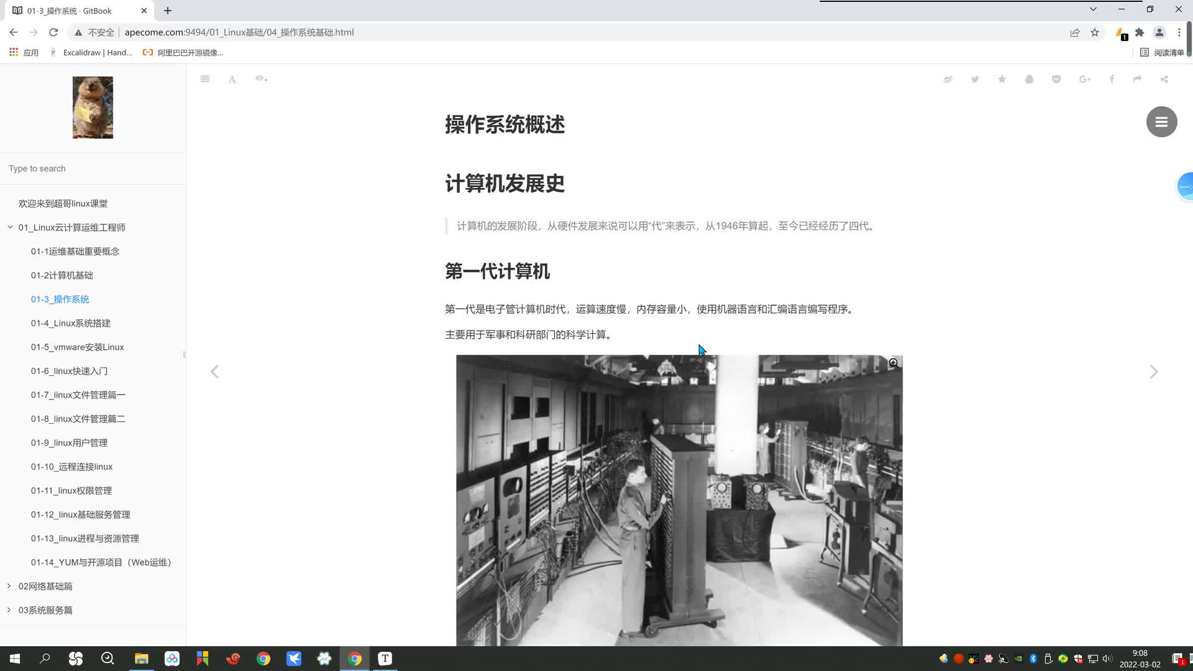Image resolution: width=1193 pixels, height=671 pixels.
Task: Open 01-4_Linux系统搭建
Action: 71,323
